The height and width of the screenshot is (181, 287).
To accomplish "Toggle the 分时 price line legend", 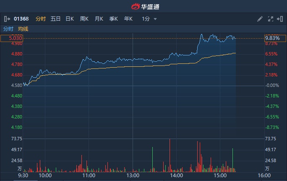I will pos(8,29).
